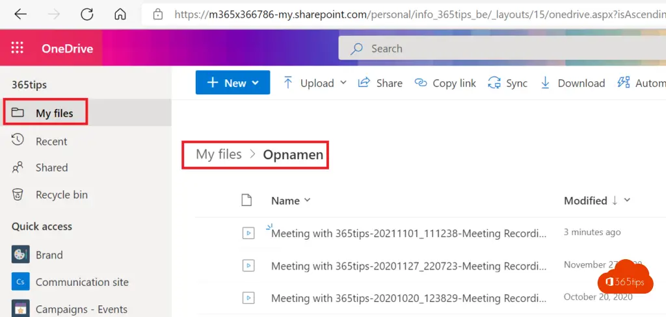Open Communication site in Quick access
666x317 pixels.
click(x=82, y=282)
